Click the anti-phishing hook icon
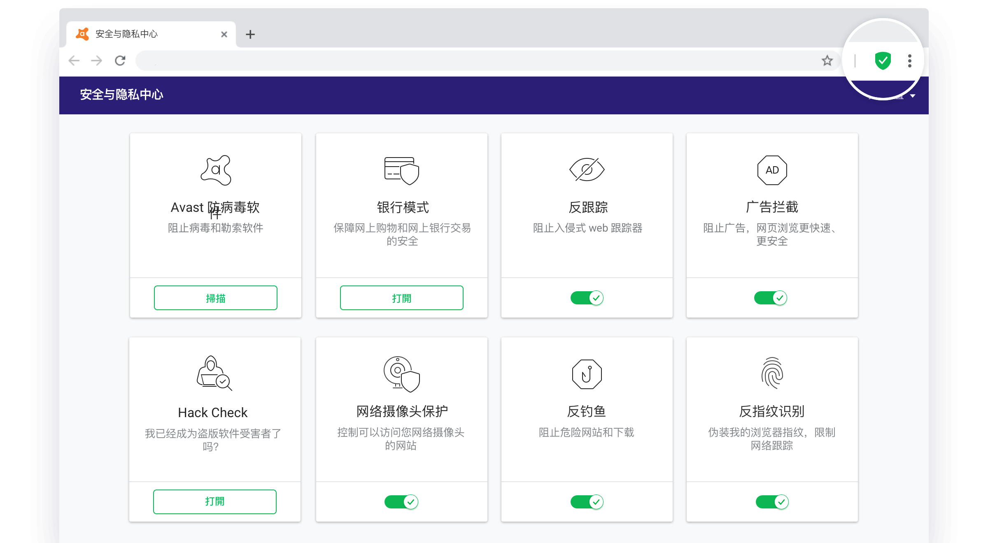Image resolution: width=988 pixels, height=543 pixels. pos(587,374)
